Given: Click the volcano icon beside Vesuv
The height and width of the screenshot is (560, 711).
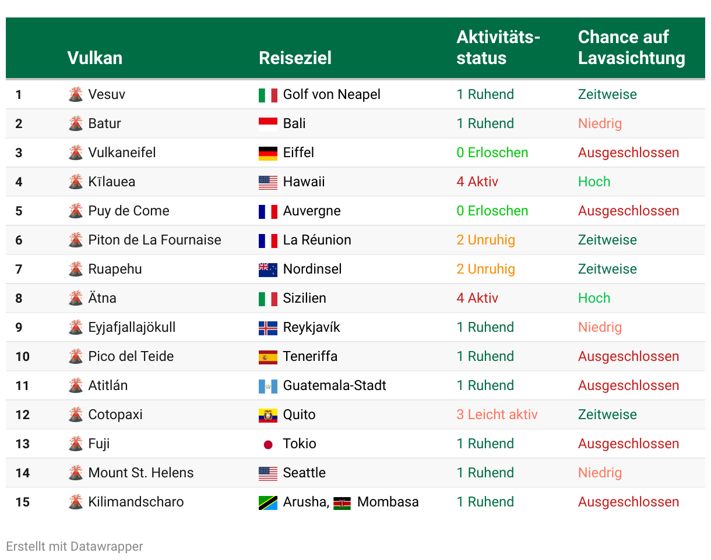Looking at the screenshot, I should pyautogui.click(x=75, y=94).
